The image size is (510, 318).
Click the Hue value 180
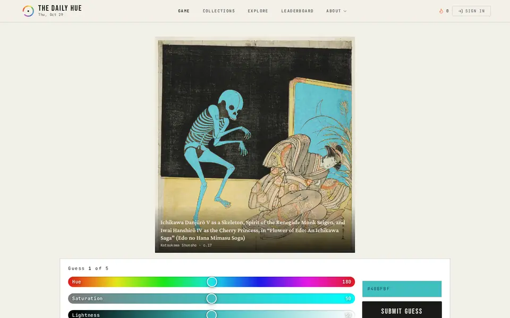tap(347, 281)
